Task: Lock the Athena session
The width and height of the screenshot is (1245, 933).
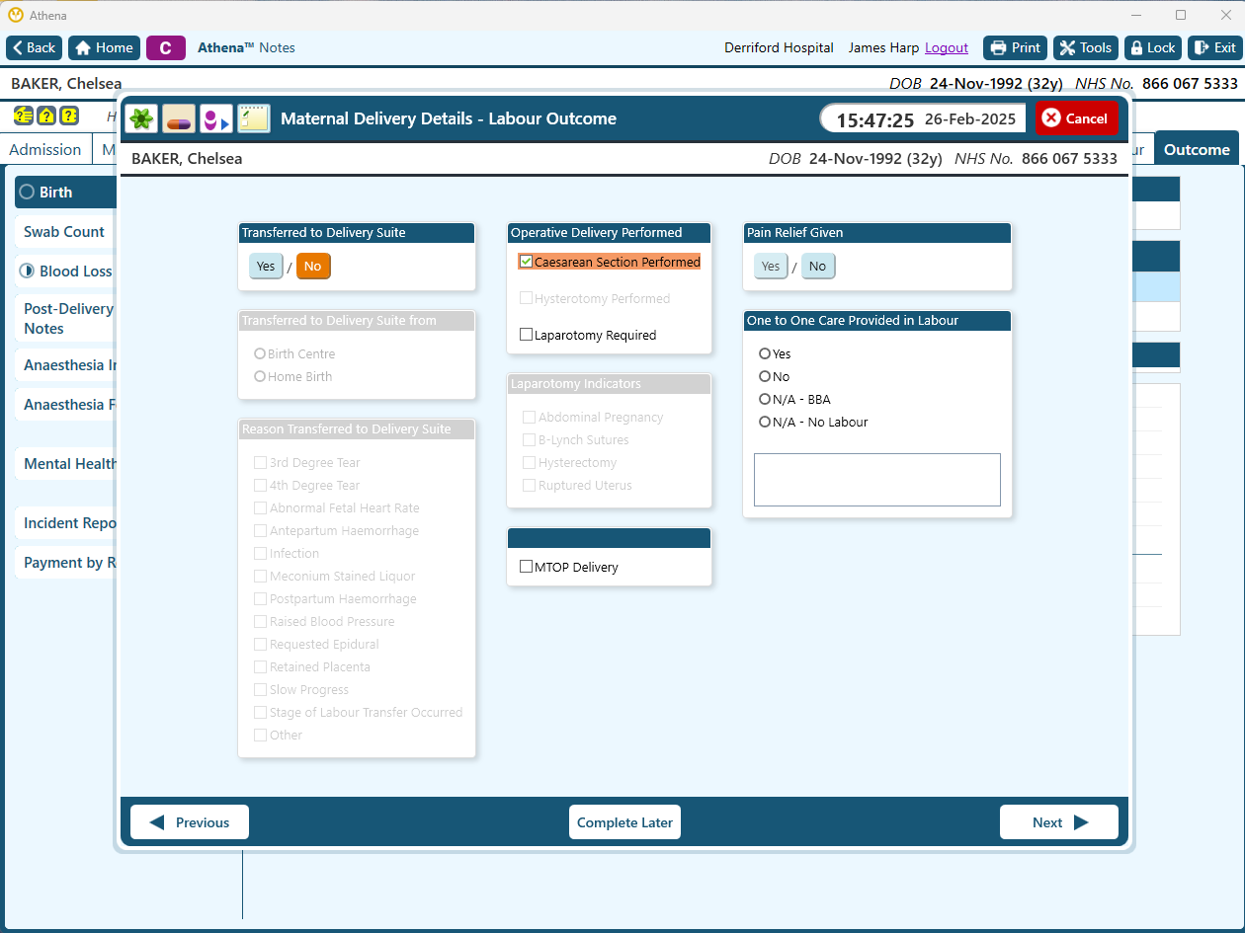Action: [x=1153, y=47]
